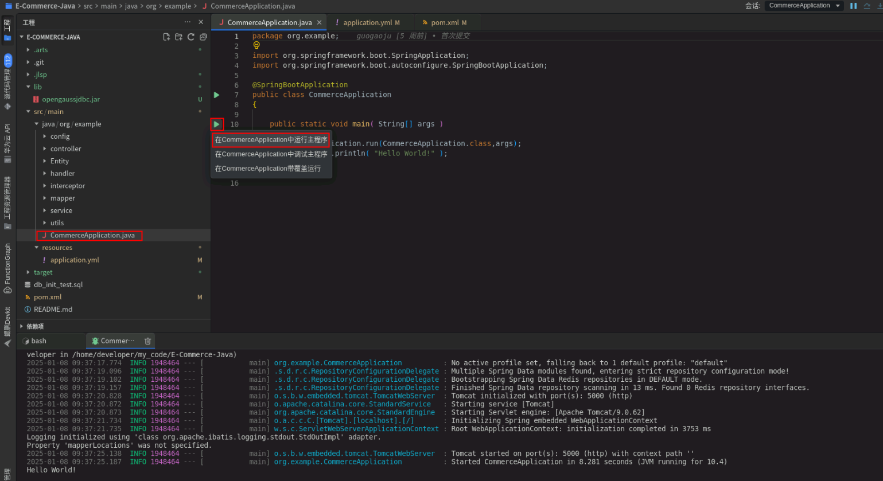Open the 工程资源管理器 sidebar panel
883x481 pixels.
(7, 203)
